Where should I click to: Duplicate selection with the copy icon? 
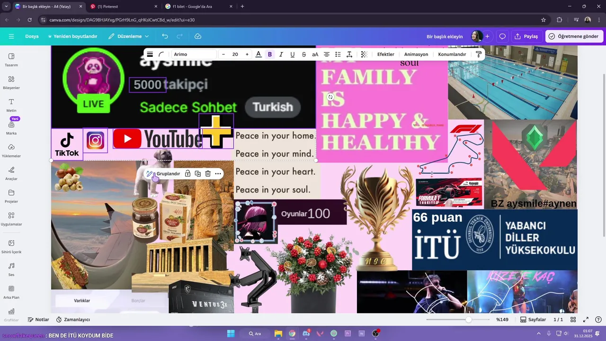198,174
